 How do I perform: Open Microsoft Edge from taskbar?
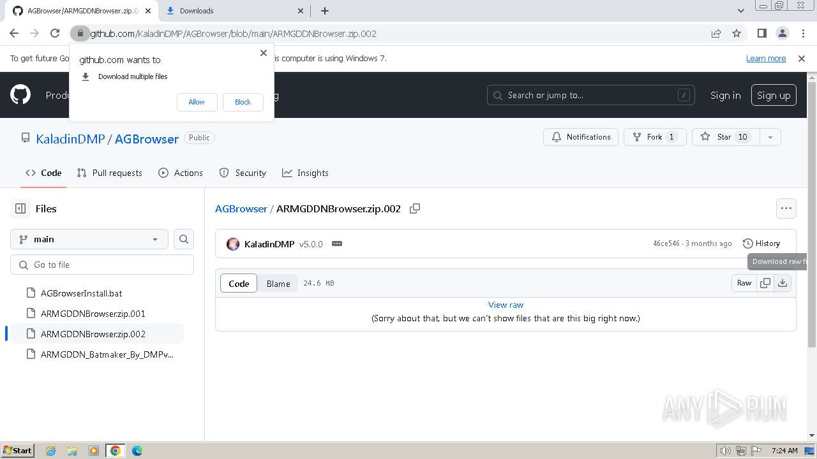coord(137,451)
